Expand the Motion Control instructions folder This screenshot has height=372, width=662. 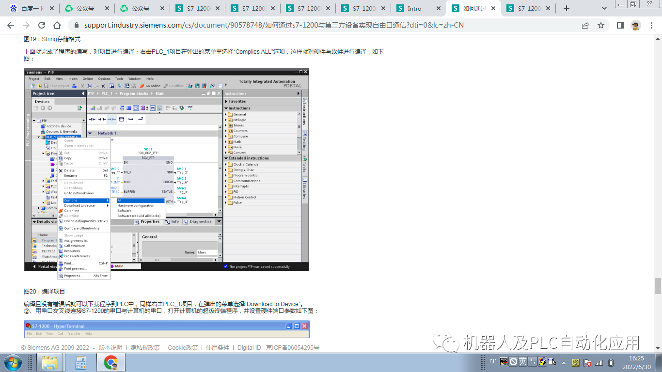click(x=226, y=198)
